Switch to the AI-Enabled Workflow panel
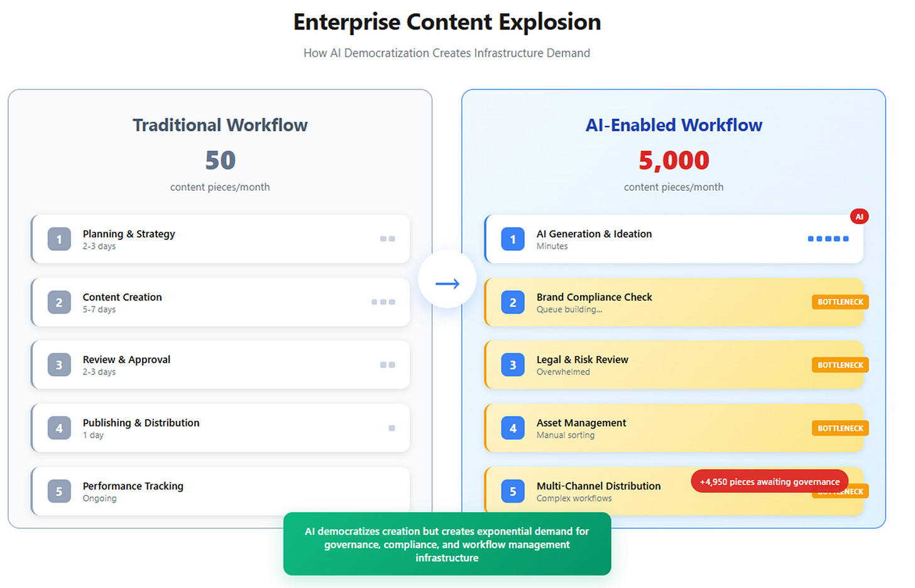The width and height of the screenshot is (915, 588). point(673,124)
